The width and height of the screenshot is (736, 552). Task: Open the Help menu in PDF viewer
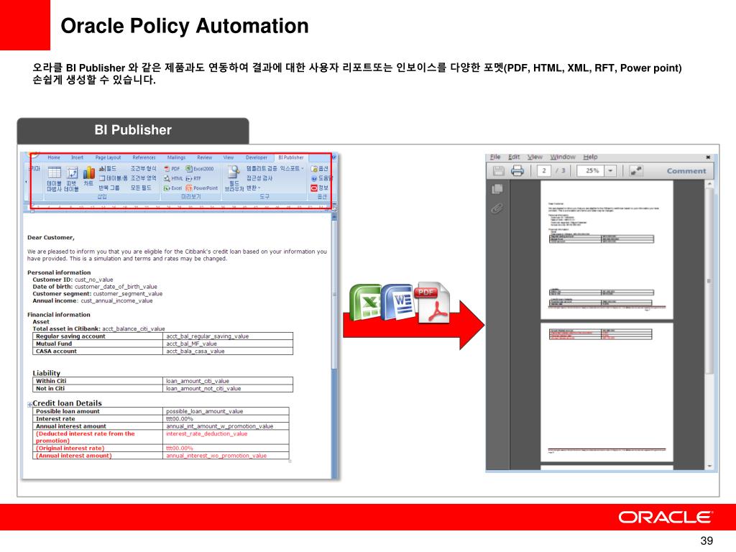pos(591,157)
